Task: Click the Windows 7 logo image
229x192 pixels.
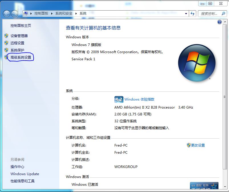Action: coord(197,63)
